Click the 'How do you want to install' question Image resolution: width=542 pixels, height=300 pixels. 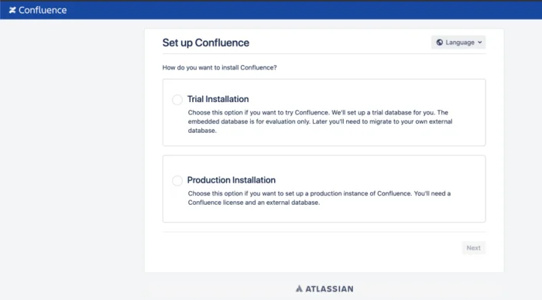pos(219,68)
